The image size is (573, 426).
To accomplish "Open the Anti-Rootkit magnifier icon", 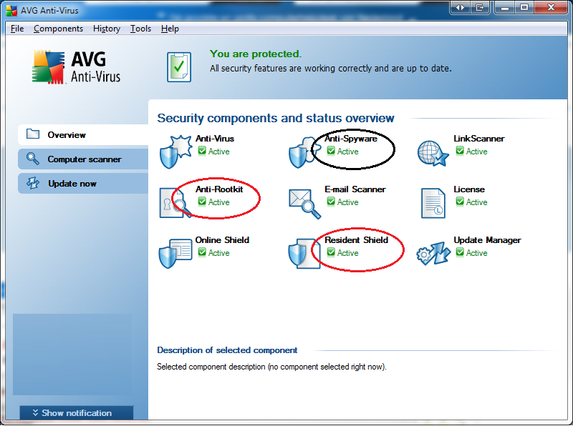I will tap(175, 203).
